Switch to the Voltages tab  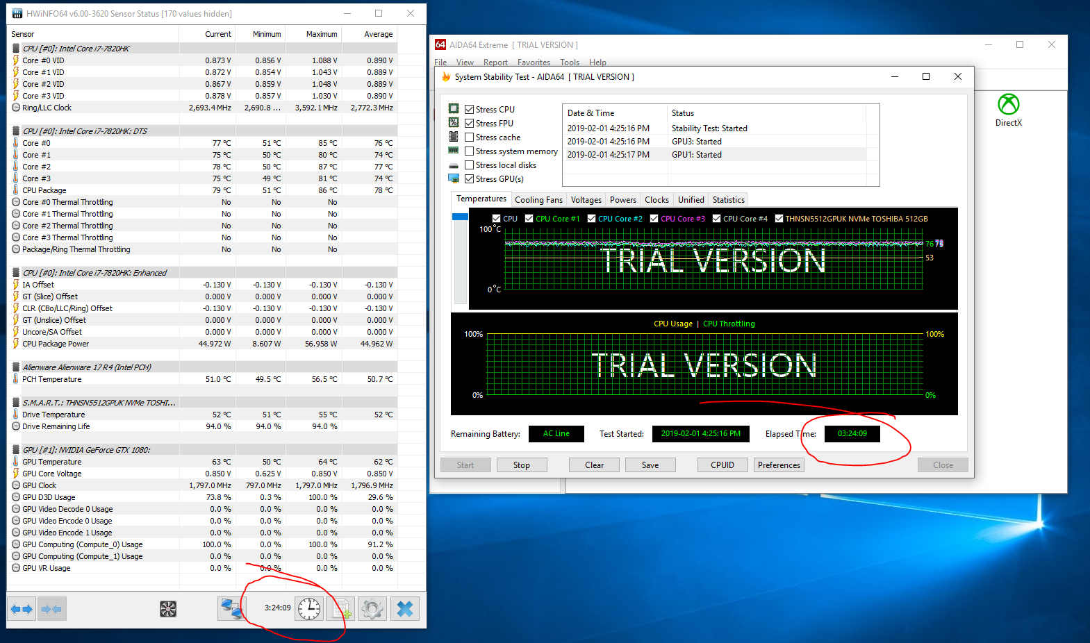[586, 200]
